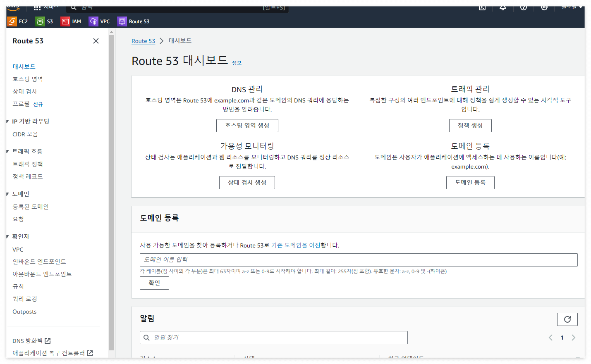Viewport: 591px width, 364px height.
Task: Open 애플리케이션 복구 컨트롤러 external link icon
Action: (90, 353)
